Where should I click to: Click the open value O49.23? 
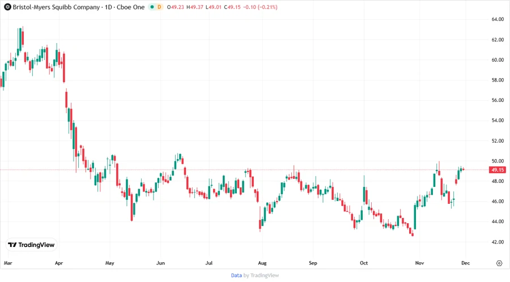tap(176, 7)
